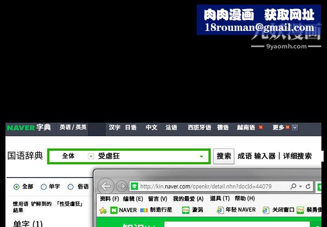The height and width of the screenshot is (227, 327).
Task: Switch to the 越南语 dictionary tab
Action: [x=246, y=128]
